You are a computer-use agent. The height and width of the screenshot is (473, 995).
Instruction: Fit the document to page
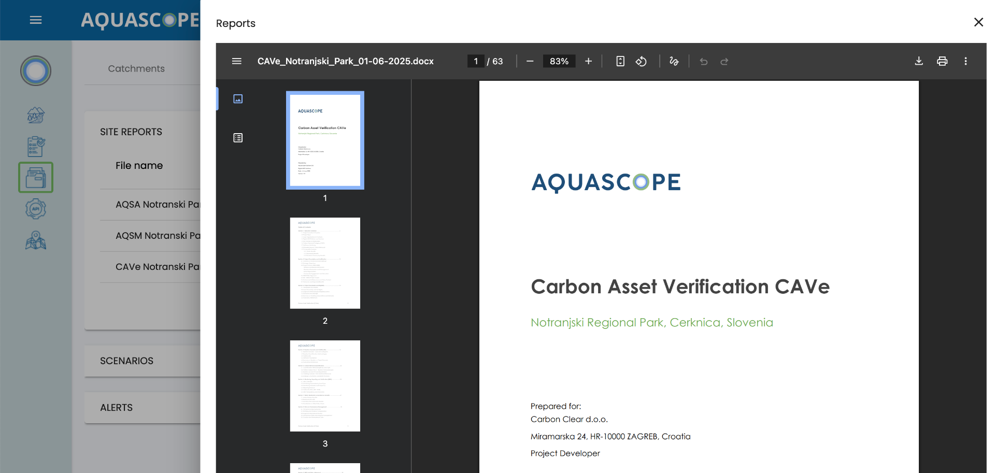620,61
